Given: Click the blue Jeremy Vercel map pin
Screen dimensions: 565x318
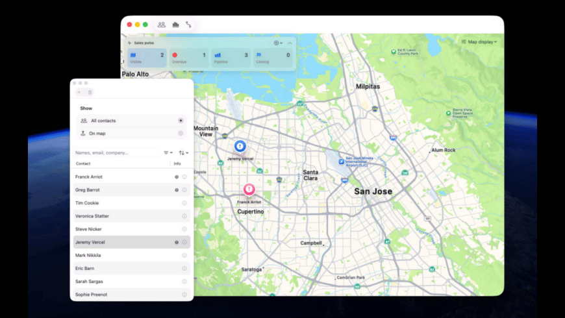Looking at the screenshot, I should click(240, 146).
